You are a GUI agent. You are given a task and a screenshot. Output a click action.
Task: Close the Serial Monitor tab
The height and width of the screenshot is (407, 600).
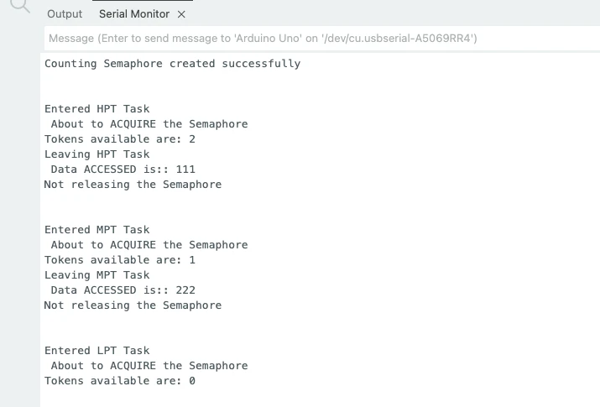[x=182, y=14]
